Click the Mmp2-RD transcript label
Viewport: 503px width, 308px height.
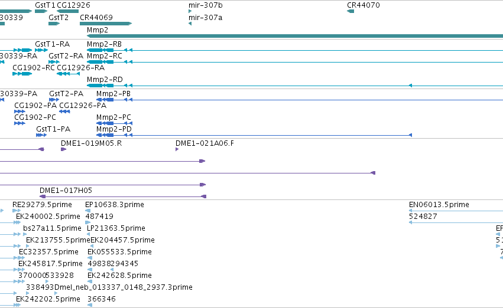coord(105,80)
